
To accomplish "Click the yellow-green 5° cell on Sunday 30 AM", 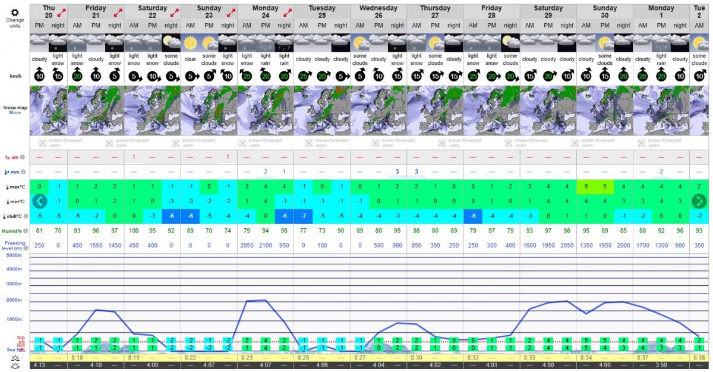I will coord(586,187).
